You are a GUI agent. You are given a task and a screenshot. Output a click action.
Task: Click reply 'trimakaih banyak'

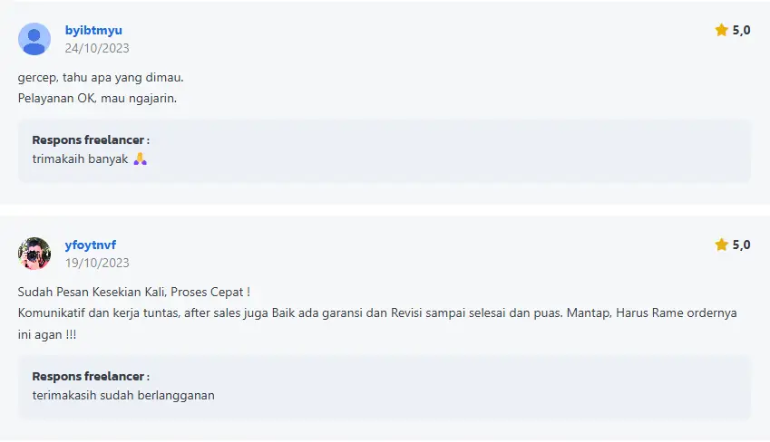[x=80, y=159]
